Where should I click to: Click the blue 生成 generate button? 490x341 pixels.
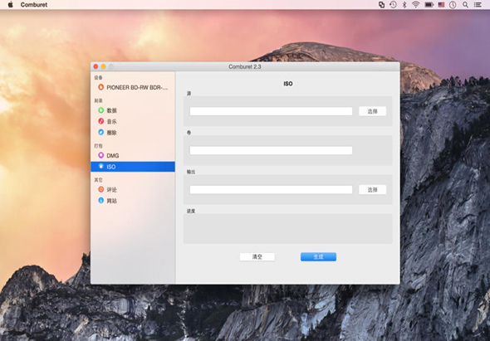(318, 256)
